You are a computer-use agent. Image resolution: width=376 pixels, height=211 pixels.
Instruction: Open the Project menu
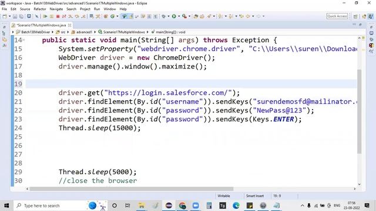click(85, 9)
